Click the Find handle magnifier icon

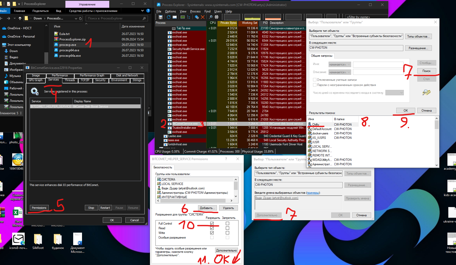(211, 17)
